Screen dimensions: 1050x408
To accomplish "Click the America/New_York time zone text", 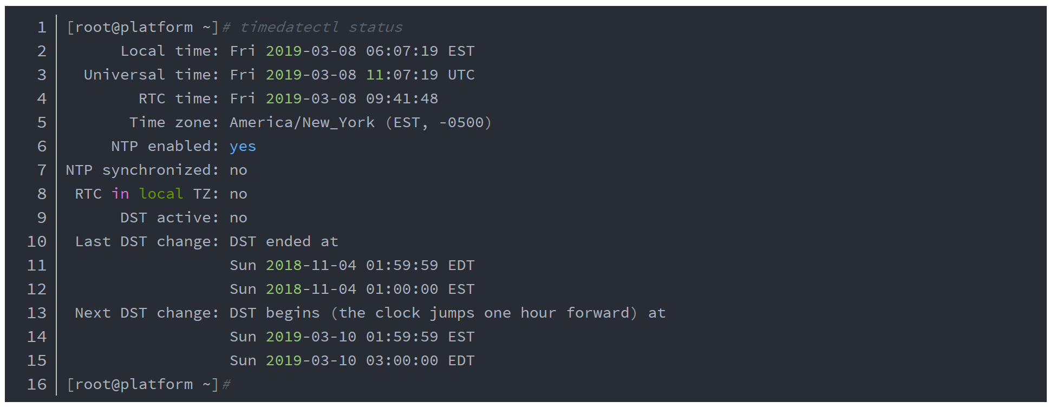I will (302, 122).
